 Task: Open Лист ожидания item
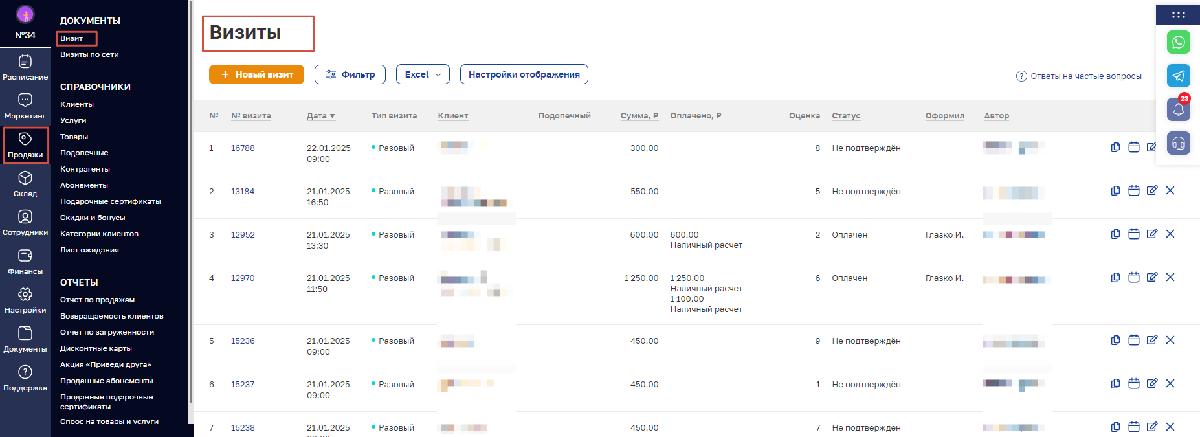click(x=89, y=250)
